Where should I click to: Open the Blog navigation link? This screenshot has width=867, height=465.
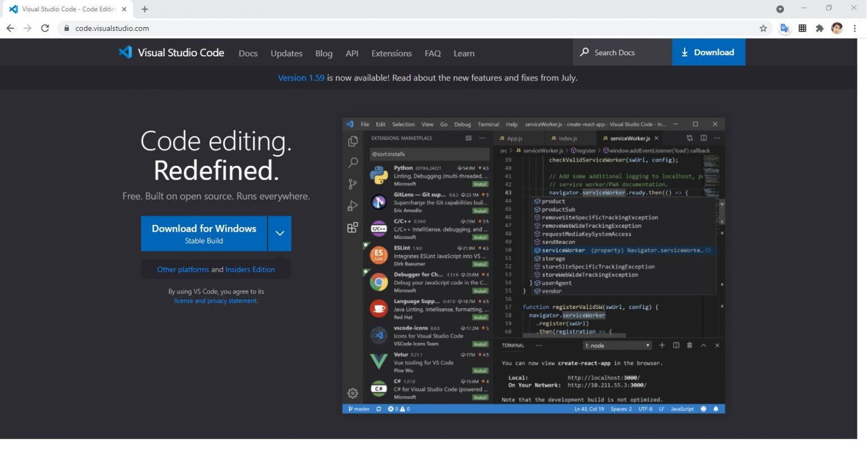click(x=323, y=54)
